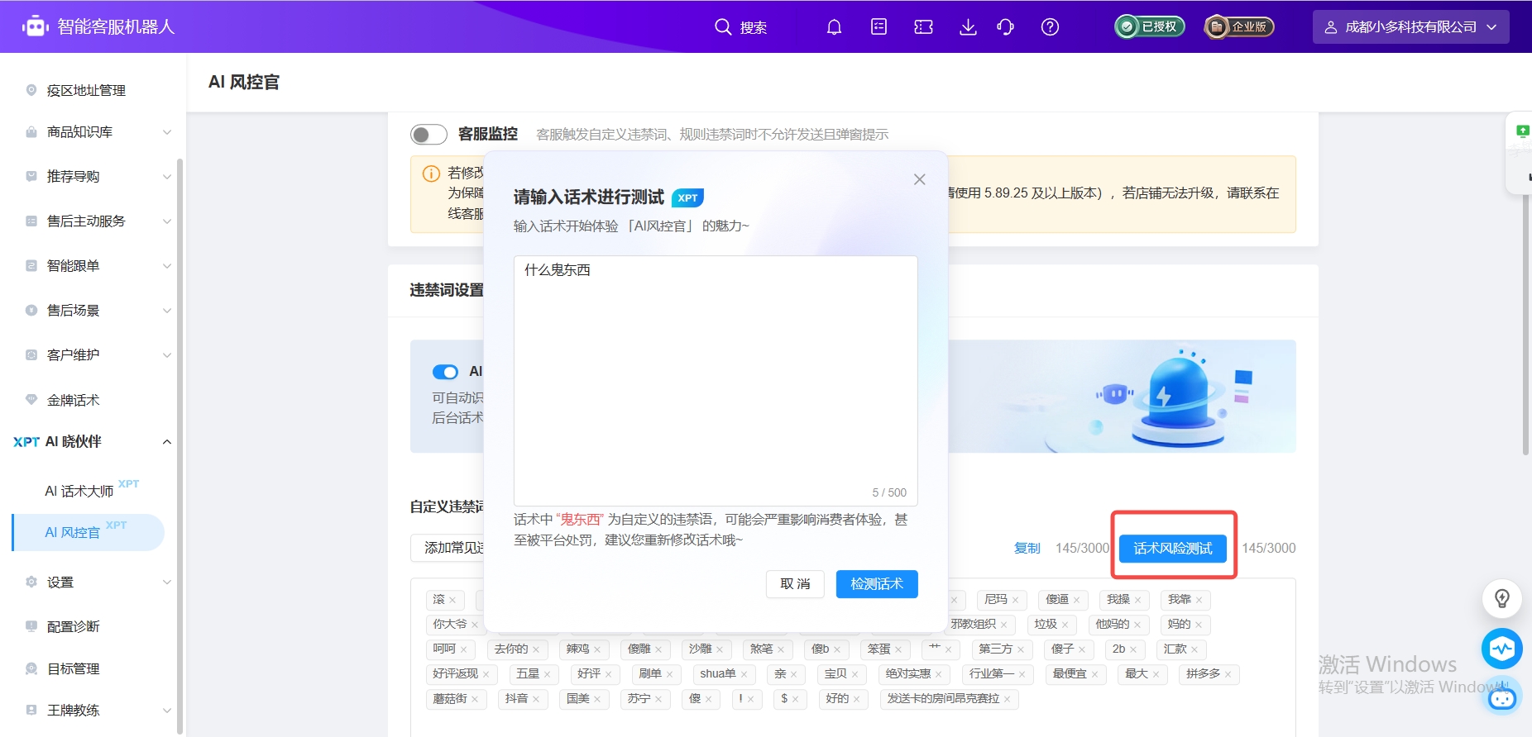Click the 企业版 enterprise edition badge

tap(1239, 27)
